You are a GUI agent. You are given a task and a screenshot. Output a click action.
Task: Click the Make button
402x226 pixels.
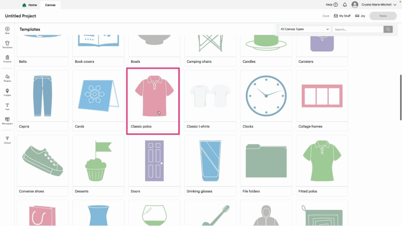(383, 16)
